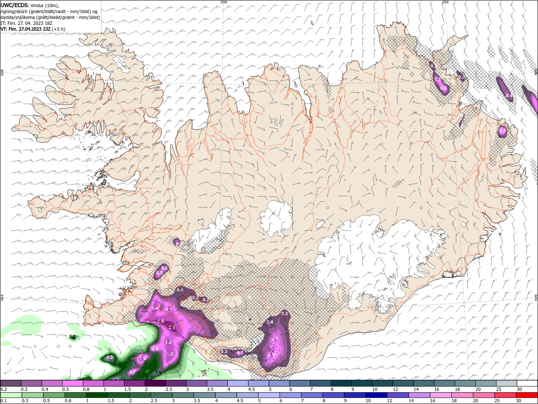
Task: Click the 20W longitude label
Action: coord(224,2)
